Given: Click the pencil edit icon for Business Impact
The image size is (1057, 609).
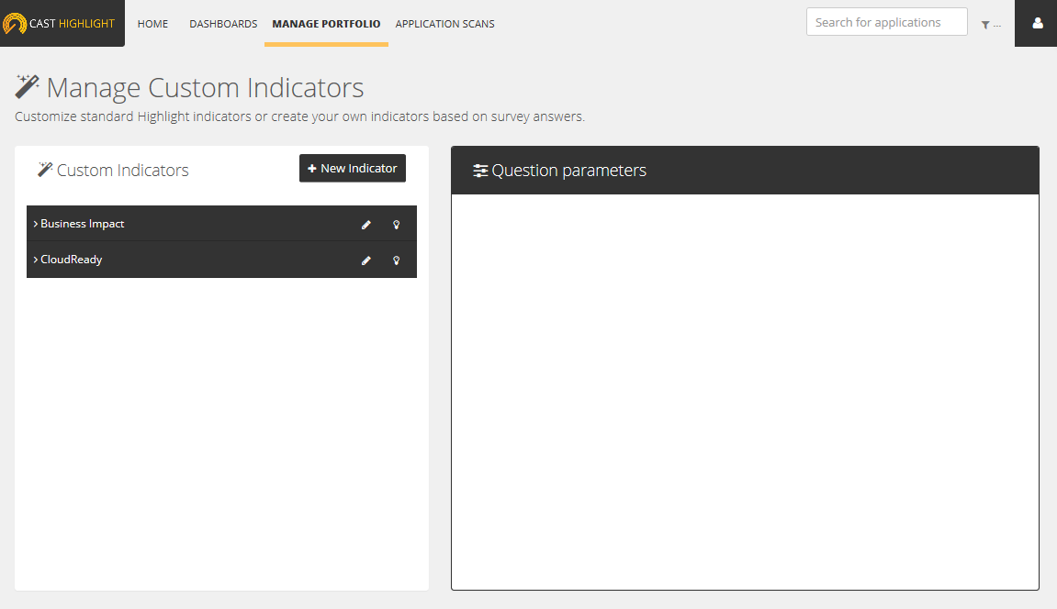Looking at the screenshot, I should 366,224.
